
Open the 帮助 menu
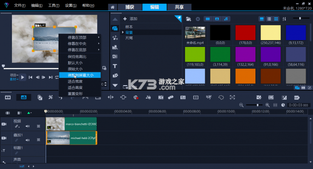coord(88,6)
